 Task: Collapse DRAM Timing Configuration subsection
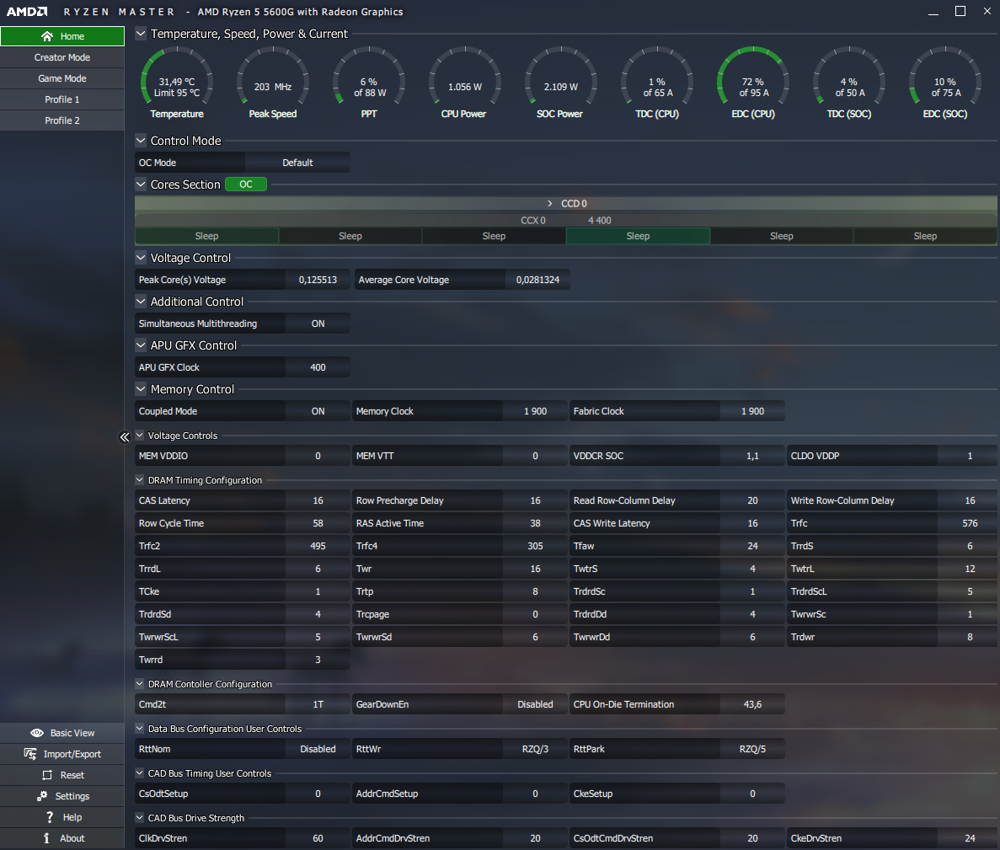pos(140,479)
